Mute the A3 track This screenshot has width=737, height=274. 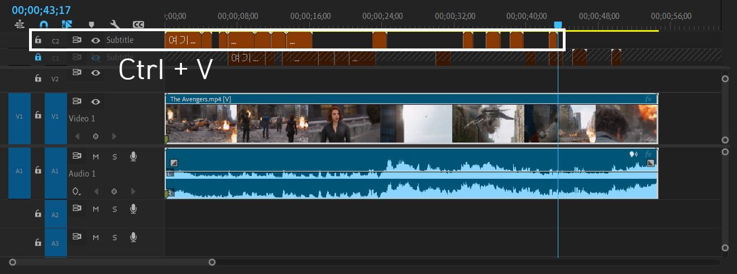(x=95, y=237)
